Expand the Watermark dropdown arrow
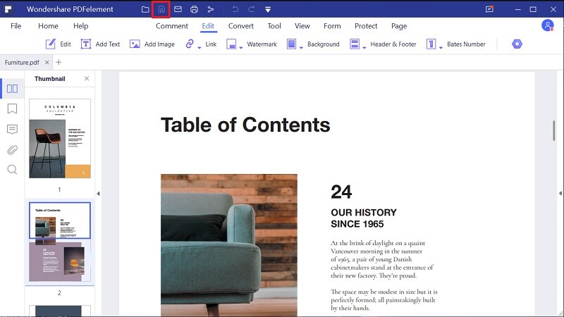 click(x=240, y=47)
